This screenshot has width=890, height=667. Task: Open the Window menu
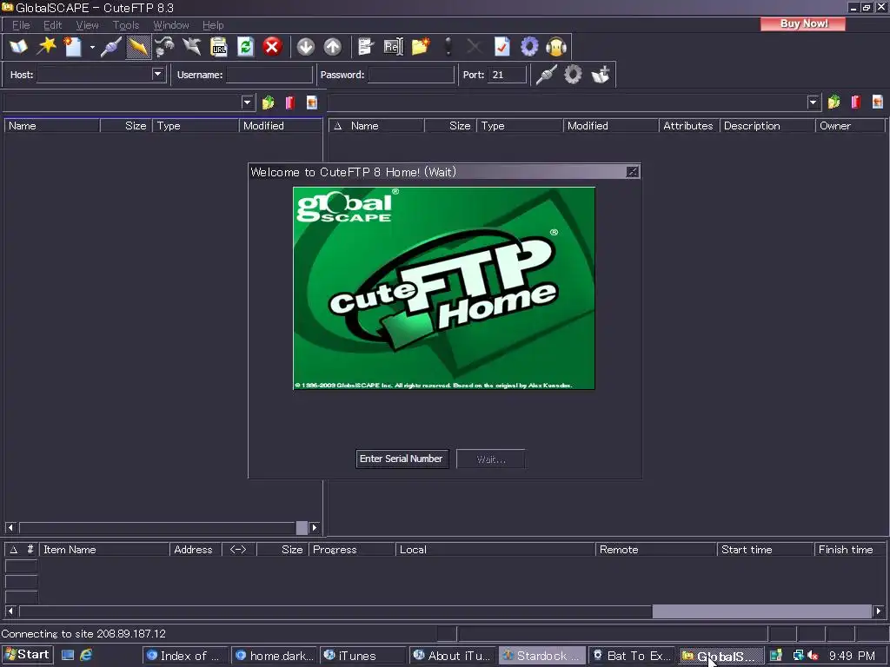tap(171, 25)
